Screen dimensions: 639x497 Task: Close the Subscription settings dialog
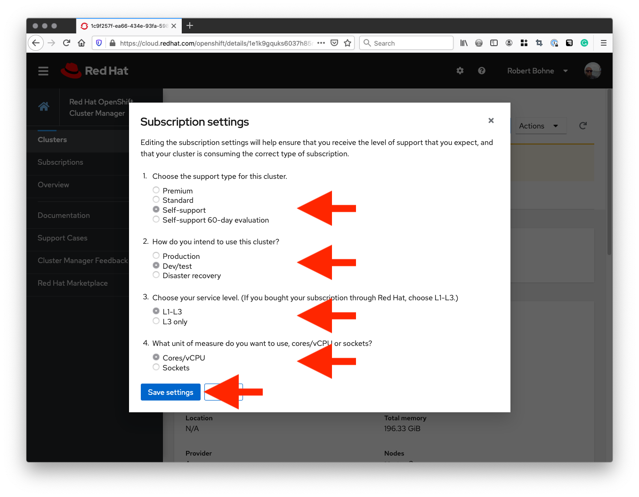(491, 120)
